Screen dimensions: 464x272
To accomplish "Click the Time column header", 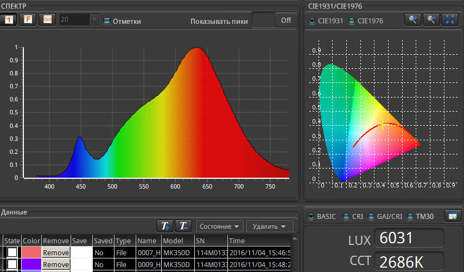I will click(259, 241).
